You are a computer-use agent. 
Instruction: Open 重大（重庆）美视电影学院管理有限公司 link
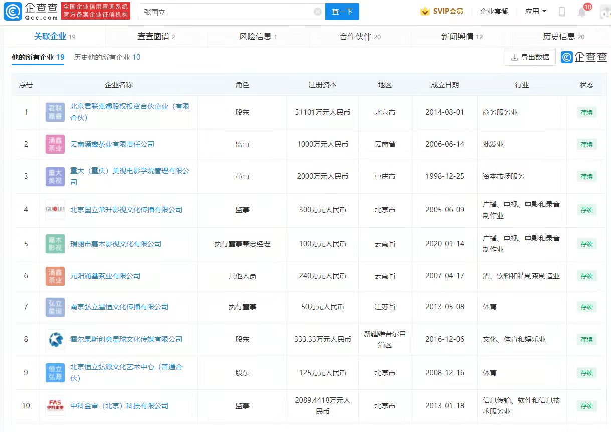click(x=130, y=176)
